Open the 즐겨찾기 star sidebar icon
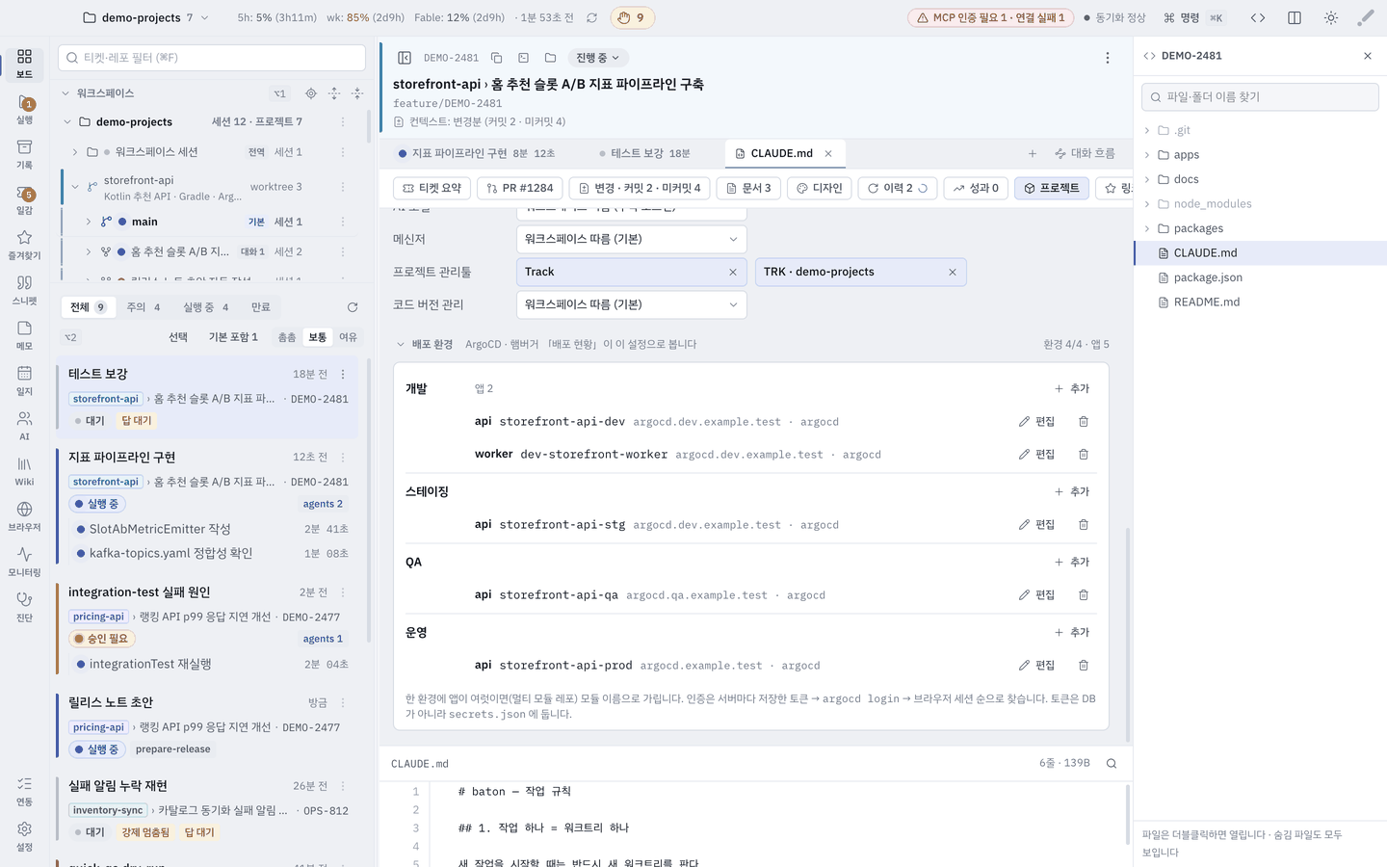 coord(24,245)
